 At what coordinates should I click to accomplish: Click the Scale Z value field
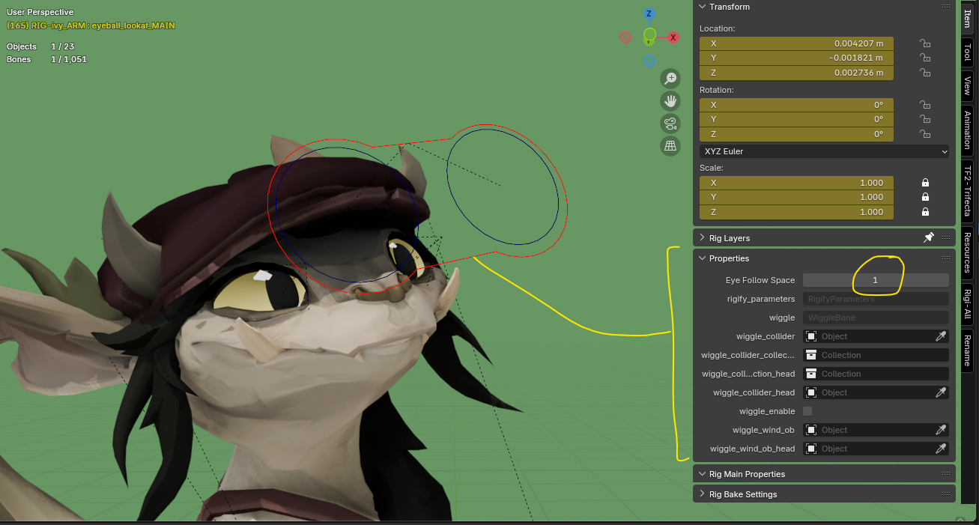796,212
